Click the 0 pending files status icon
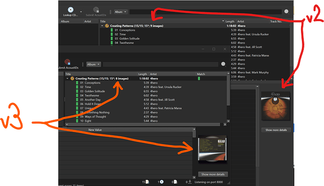This screenshot has height=186, width=324. click(176, 182)
